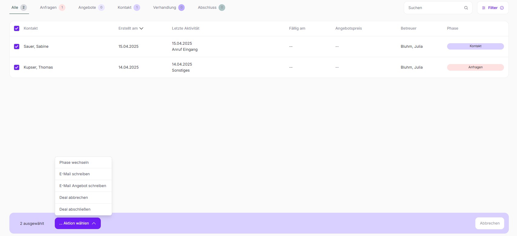Collapse the Aktion wählen dropdown
Screen dimensions: 517x236
(78, 223)
